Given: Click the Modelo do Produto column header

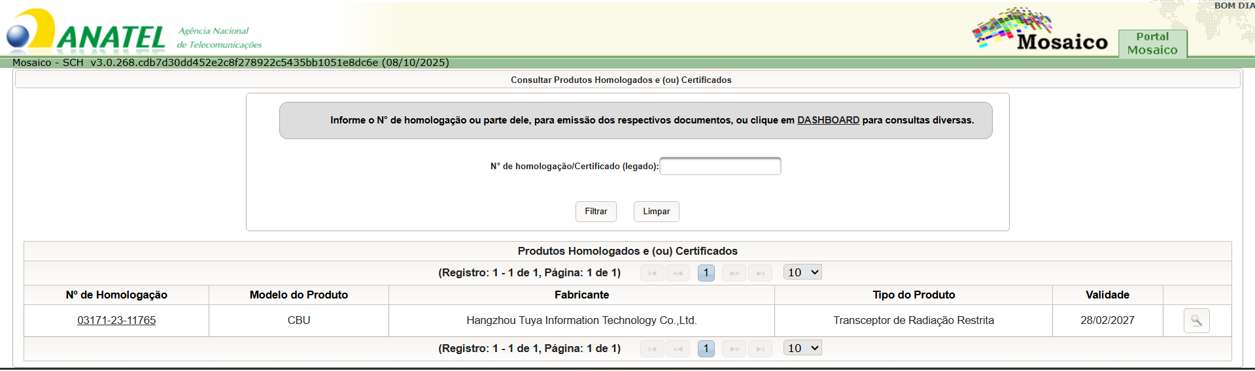Looking at the screenshot, I should click(299, 295).
